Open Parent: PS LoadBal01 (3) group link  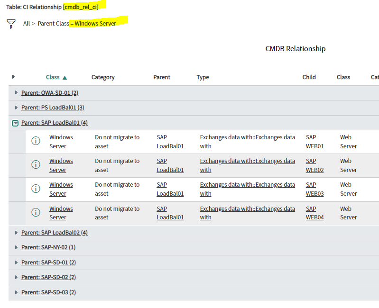click(x=53, y=108)
